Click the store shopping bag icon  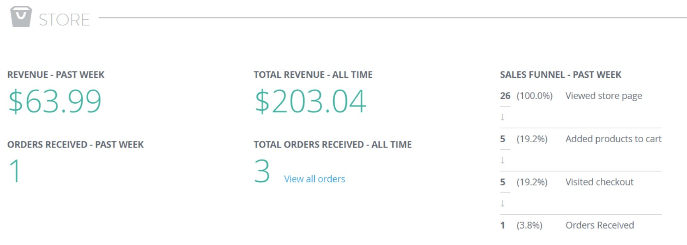tap(21, 17)
